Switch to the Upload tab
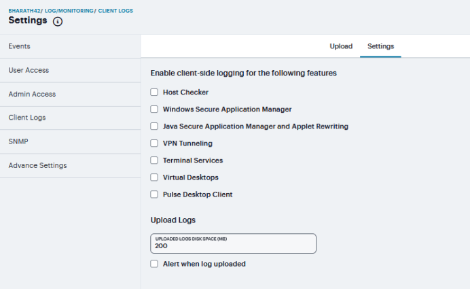This screenshot has width=470, height=289. click(341, 46)
